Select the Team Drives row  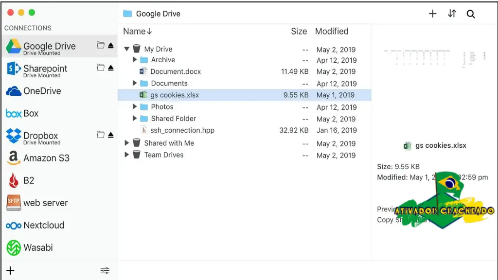[244, 155]
